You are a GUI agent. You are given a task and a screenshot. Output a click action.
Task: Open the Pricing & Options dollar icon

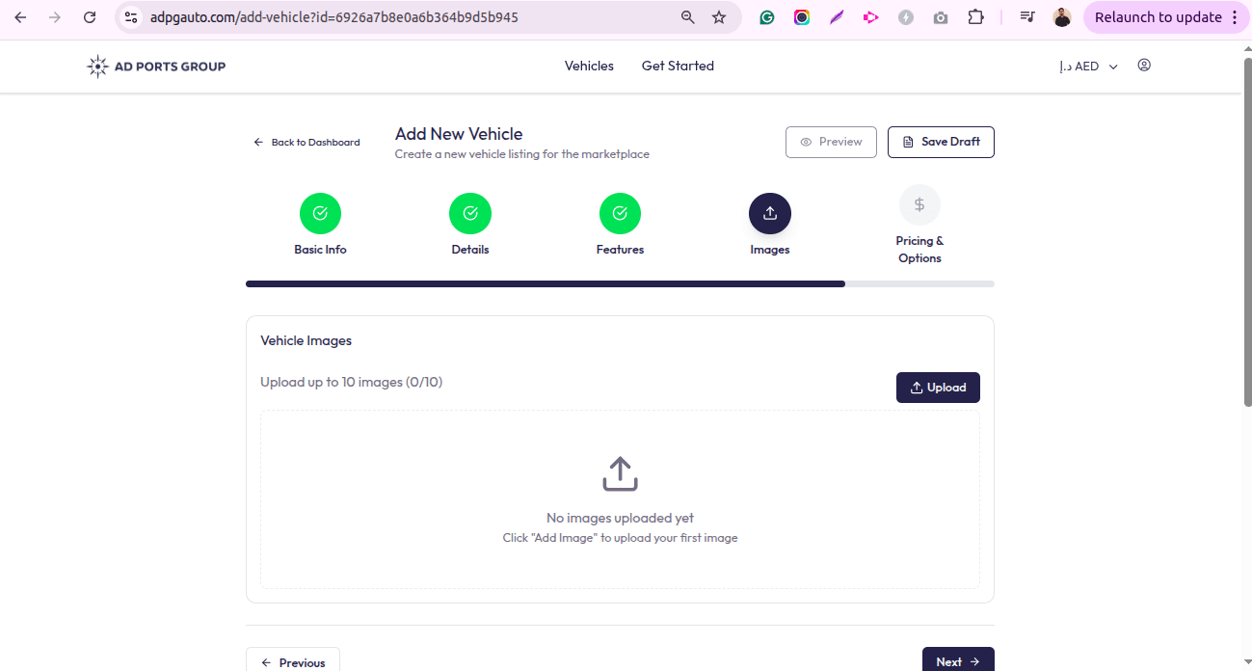pyautogui.click(x=919, y=204)
